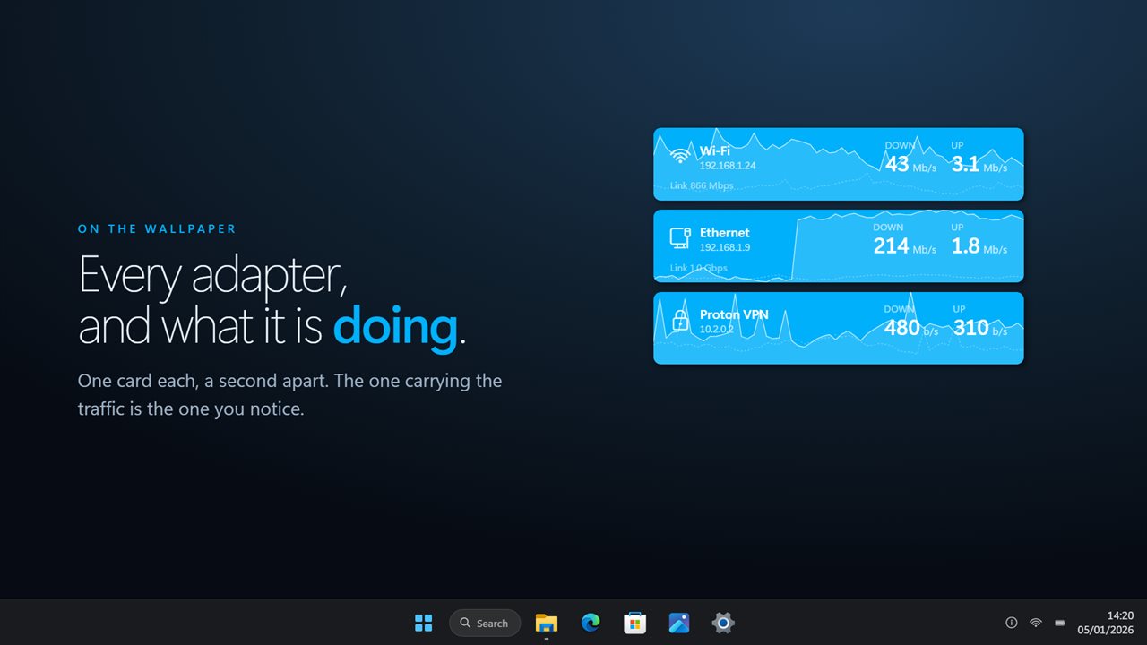
Task: Click the highlighted word doing
Action: click(395, 326)
